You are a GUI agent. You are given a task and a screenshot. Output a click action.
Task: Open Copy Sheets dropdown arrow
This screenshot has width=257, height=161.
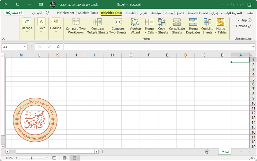(156, 32)
